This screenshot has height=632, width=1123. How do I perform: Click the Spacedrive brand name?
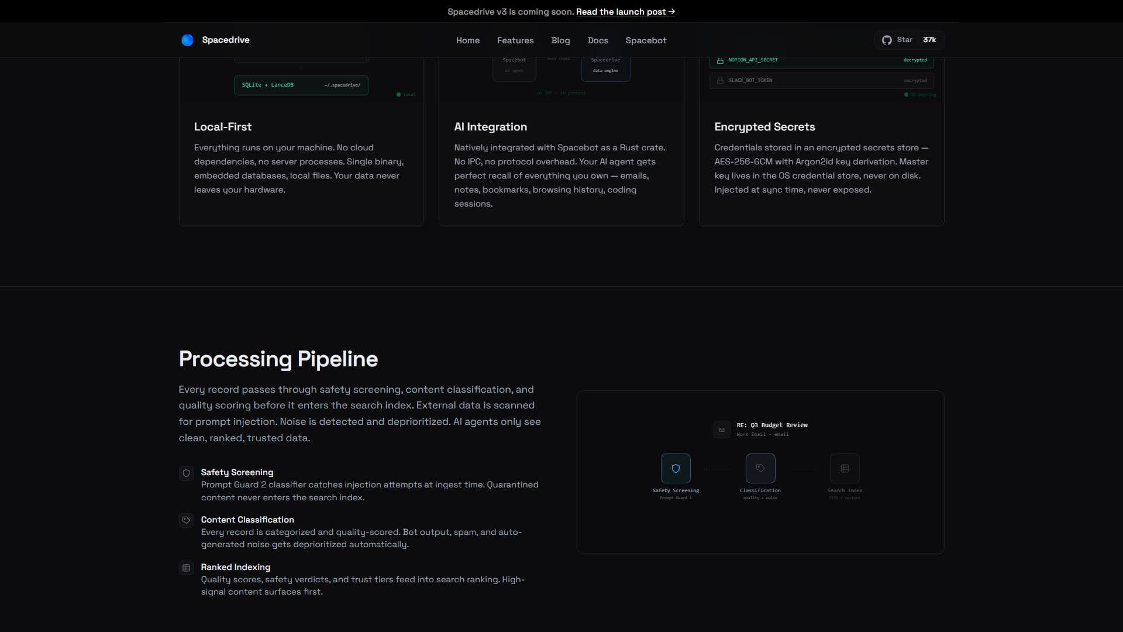pos(226,40)
